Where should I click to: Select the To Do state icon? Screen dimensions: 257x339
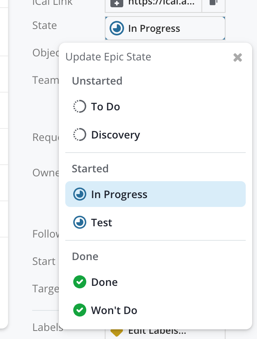80,106
